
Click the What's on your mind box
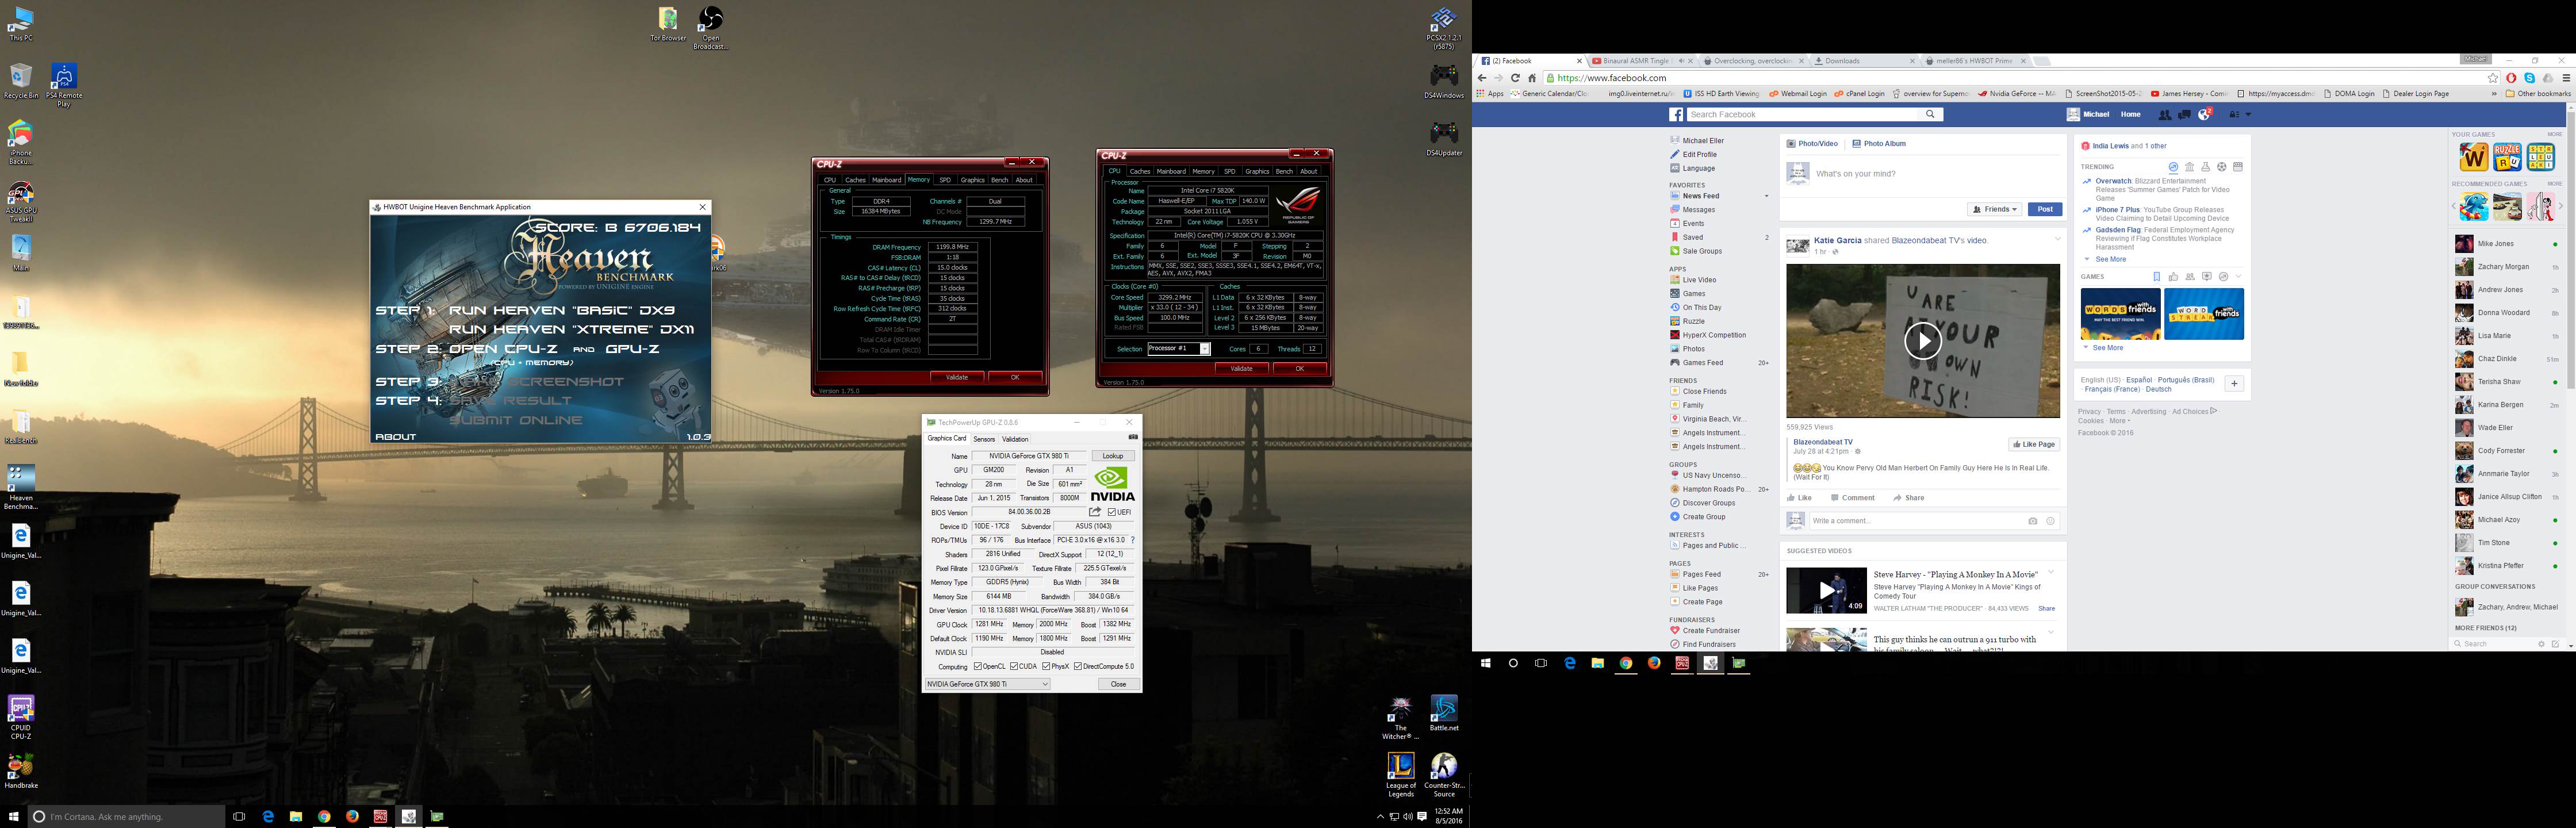coord(1936,174)
